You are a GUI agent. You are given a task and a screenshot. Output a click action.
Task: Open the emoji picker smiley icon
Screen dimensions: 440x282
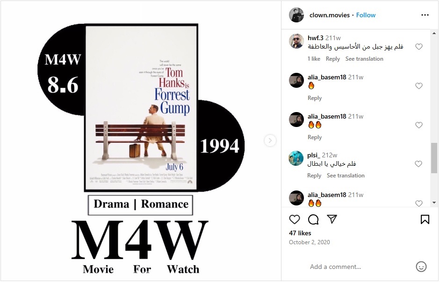coord(421,267)
